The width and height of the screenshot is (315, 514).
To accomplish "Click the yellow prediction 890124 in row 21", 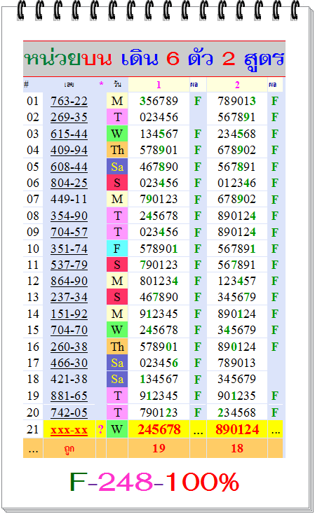I will pyautogui.click(x=237, y=429).
